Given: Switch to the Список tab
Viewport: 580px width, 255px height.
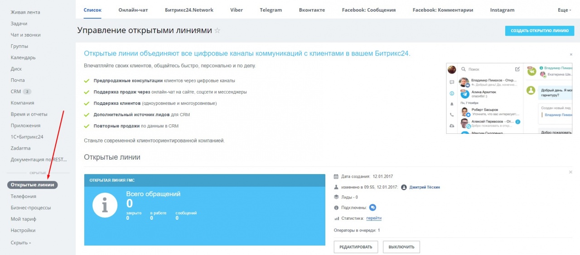Looking at the screenshot, I should click(92, 10).
